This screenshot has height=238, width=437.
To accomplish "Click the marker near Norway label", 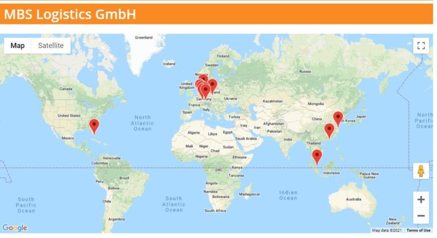I will [x=203, y=77].
